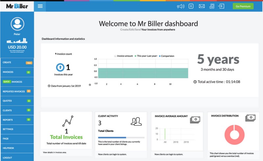
Task: Open the FAQs menu item
Action: [17, 139]
